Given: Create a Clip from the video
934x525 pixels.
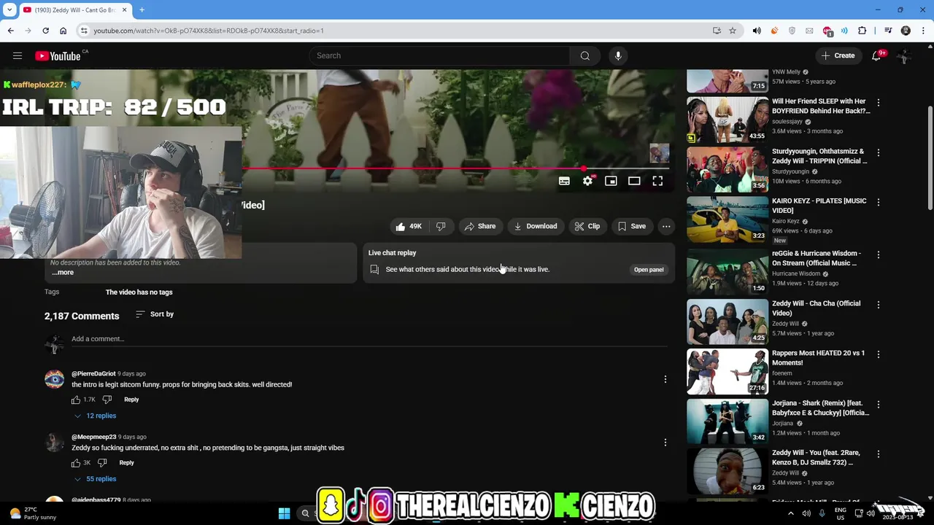Looking at the screenshot, I should 587,226.
